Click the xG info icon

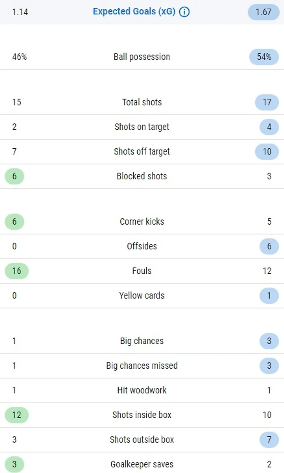(x=184, y=12)
